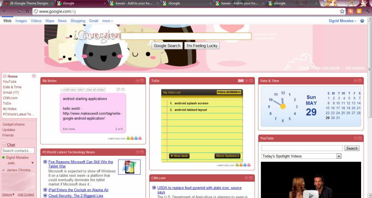Screen dimensions: 372x198
Task: Open Gmail from Google bar
Action: tap(94, 21)
